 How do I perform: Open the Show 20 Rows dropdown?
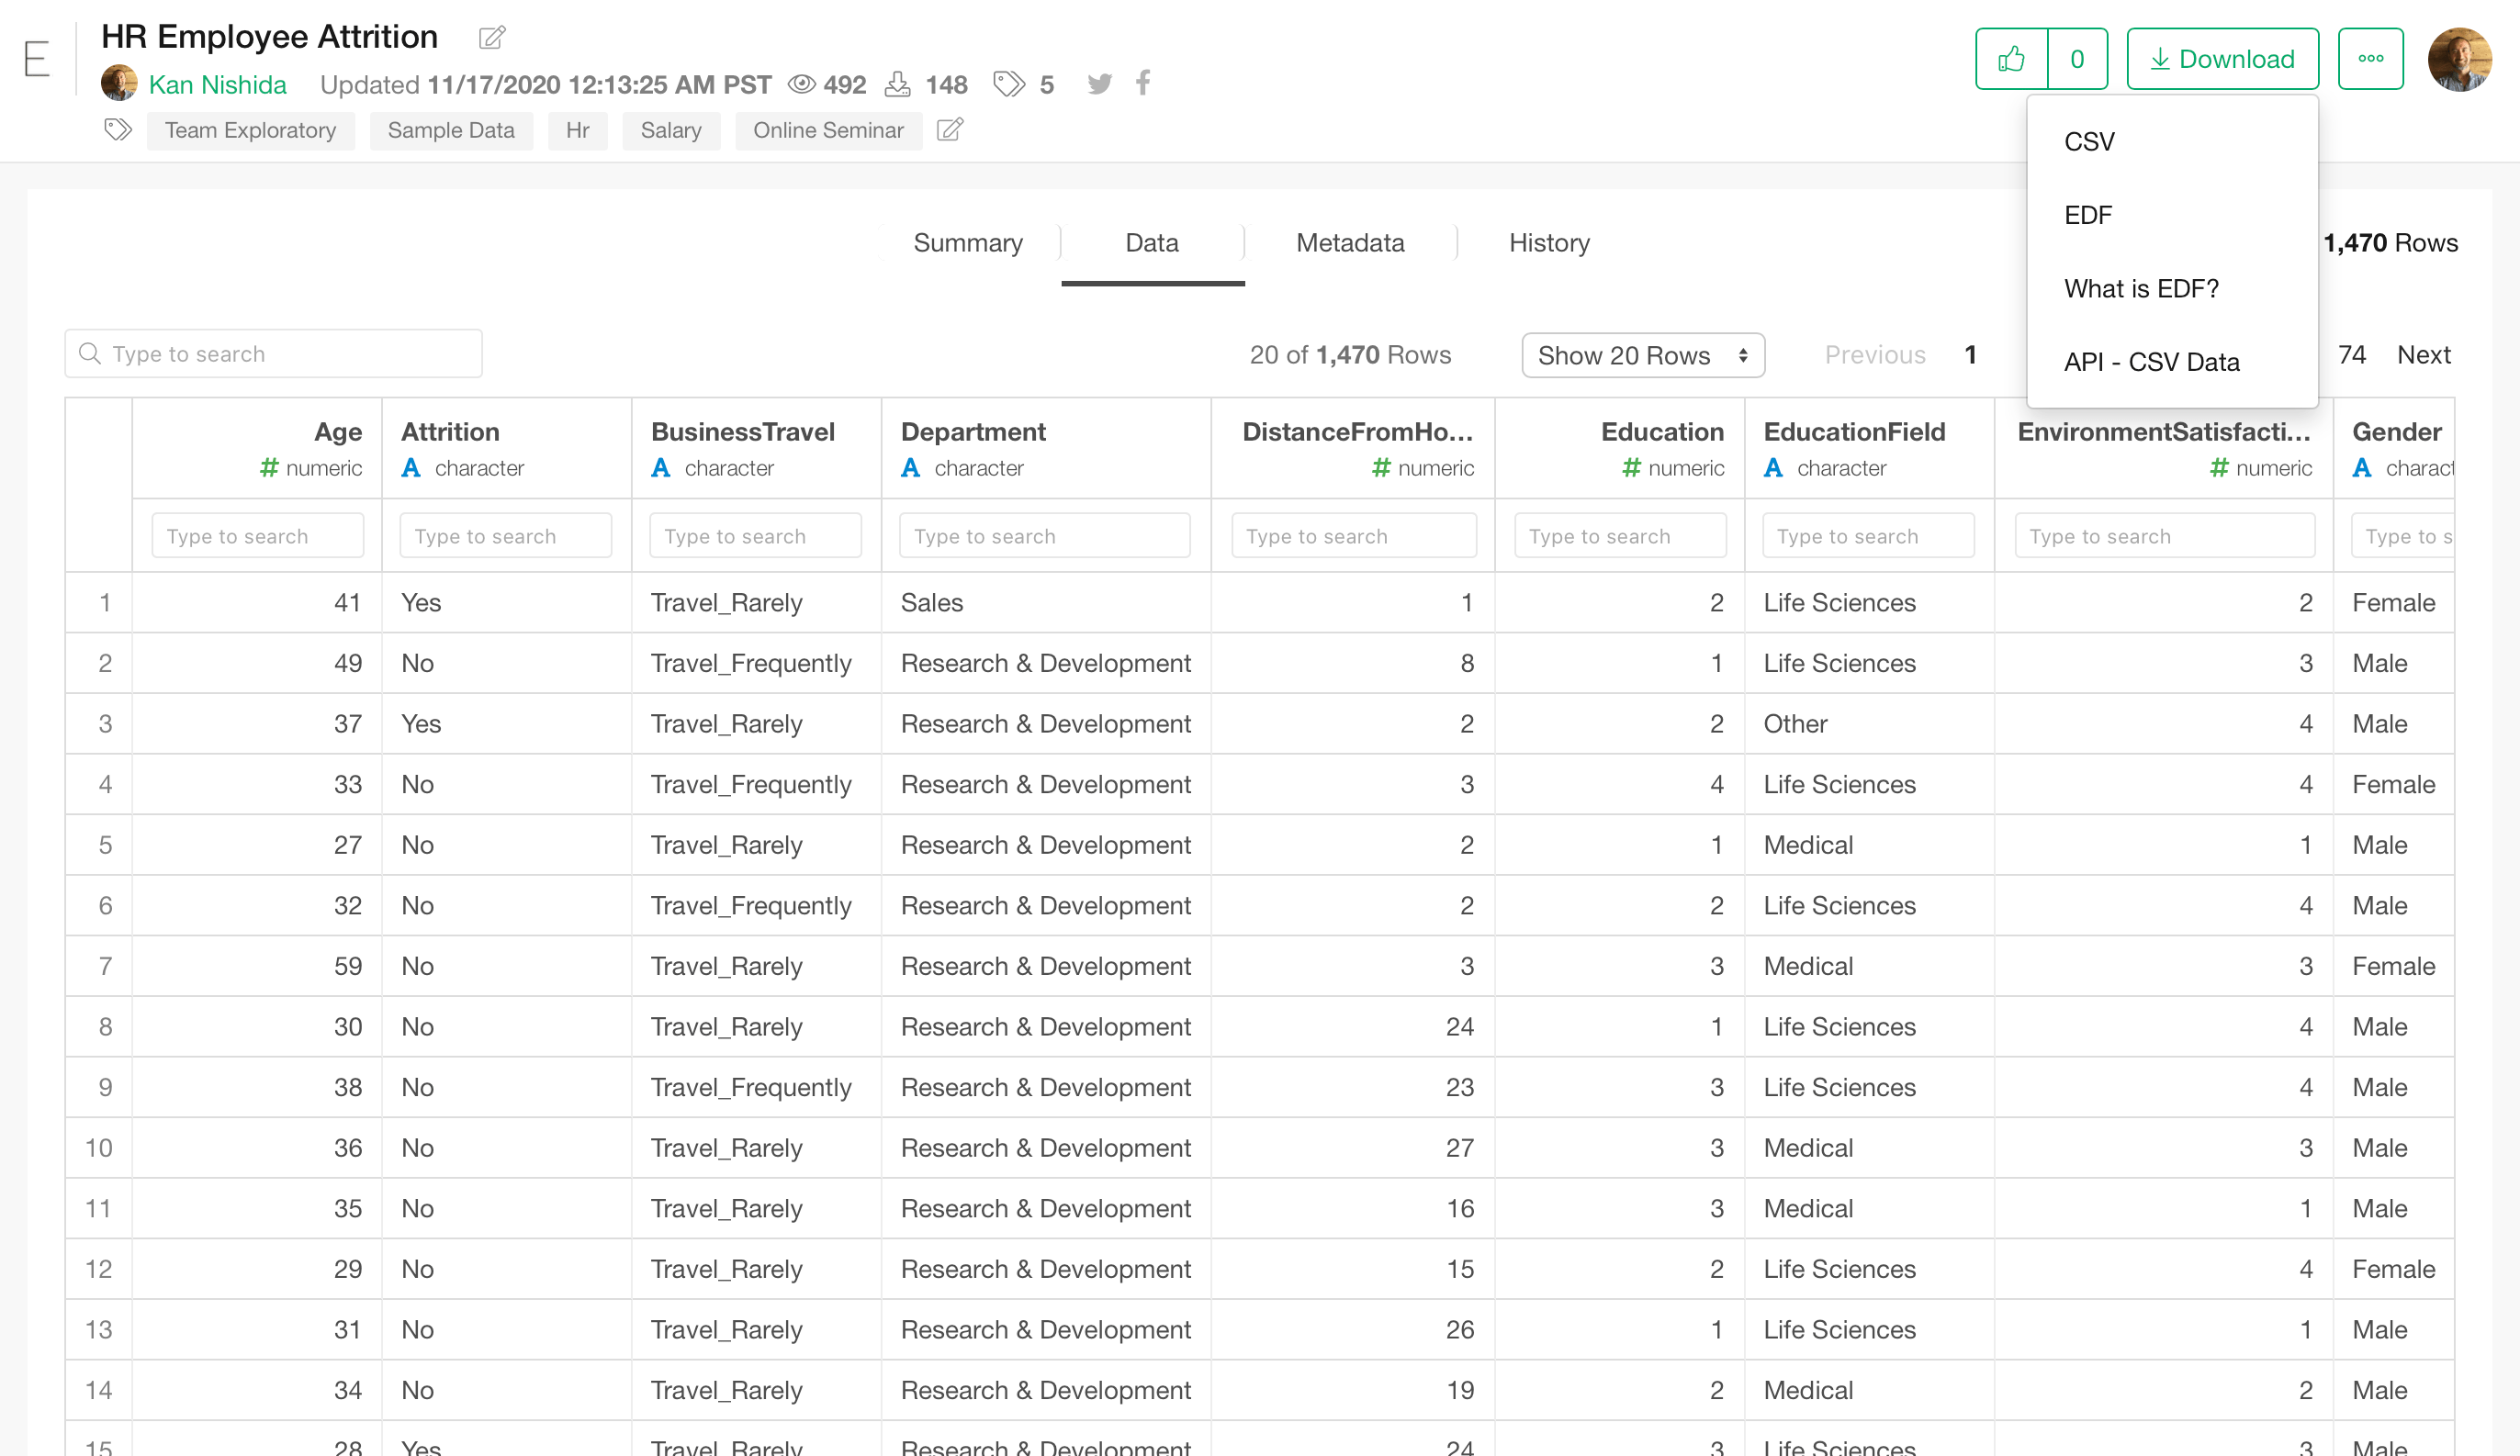(x=1642, y=356)
